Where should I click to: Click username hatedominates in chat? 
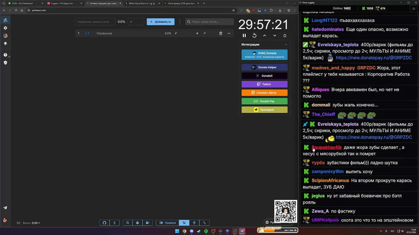(328, 29)
